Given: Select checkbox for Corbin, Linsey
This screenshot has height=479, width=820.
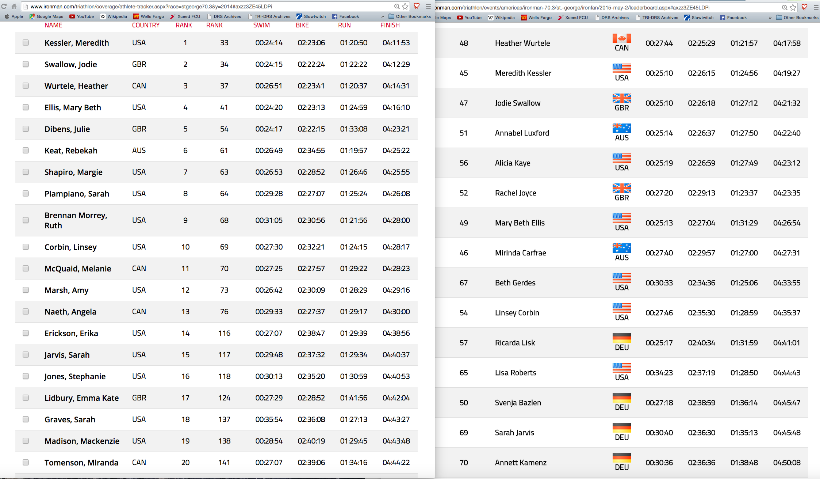Looking at the screenshot, I should pyautogui.click(x=26, y=247).
